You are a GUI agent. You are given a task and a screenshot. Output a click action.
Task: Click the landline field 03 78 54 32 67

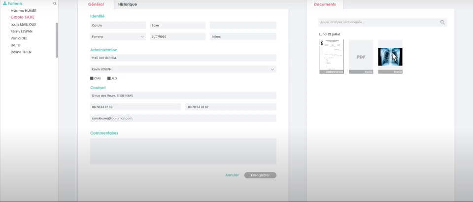pyautogui.click(x=231, y=107)
